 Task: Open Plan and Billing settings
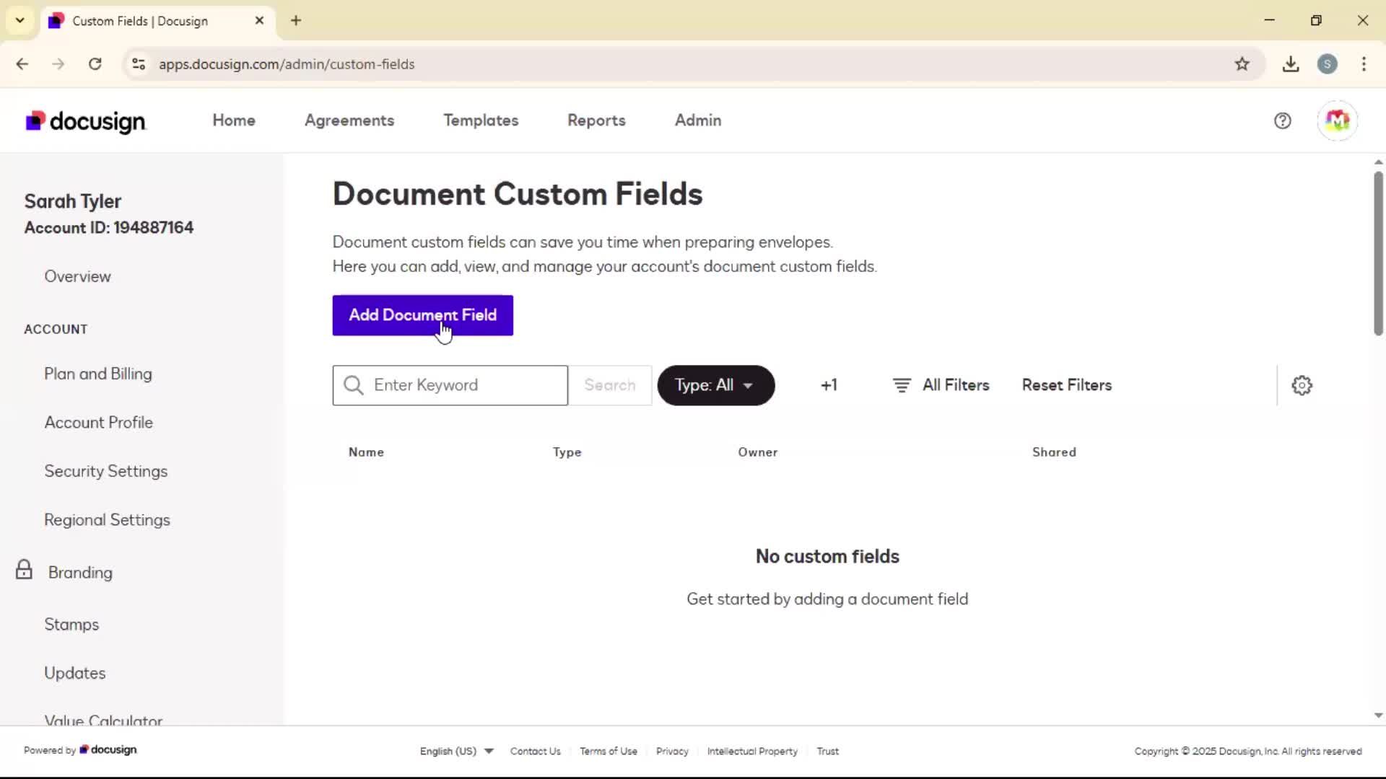(x=98, y=374)
